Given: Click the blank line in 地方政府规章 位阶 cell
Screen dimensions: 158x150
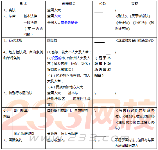Looking at the screenshot, I should (x=100, y=136).
